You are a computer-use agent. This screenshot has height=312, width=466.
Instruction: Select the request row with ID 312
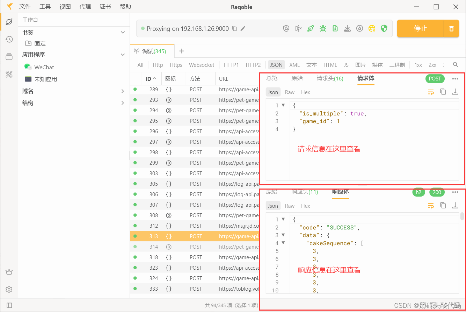[195, 226]
